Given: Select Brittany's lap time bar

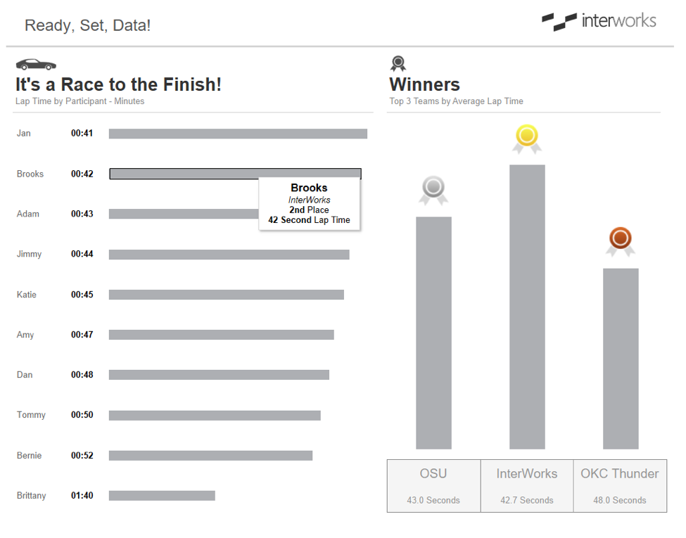Looking at the screenshot, I should [162, 496].
